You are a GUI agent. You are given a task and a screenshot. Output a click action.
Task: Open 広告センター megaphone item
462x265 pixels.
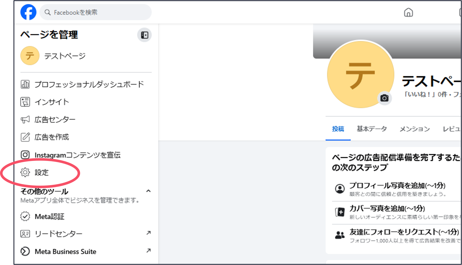(x=55, y=120)
